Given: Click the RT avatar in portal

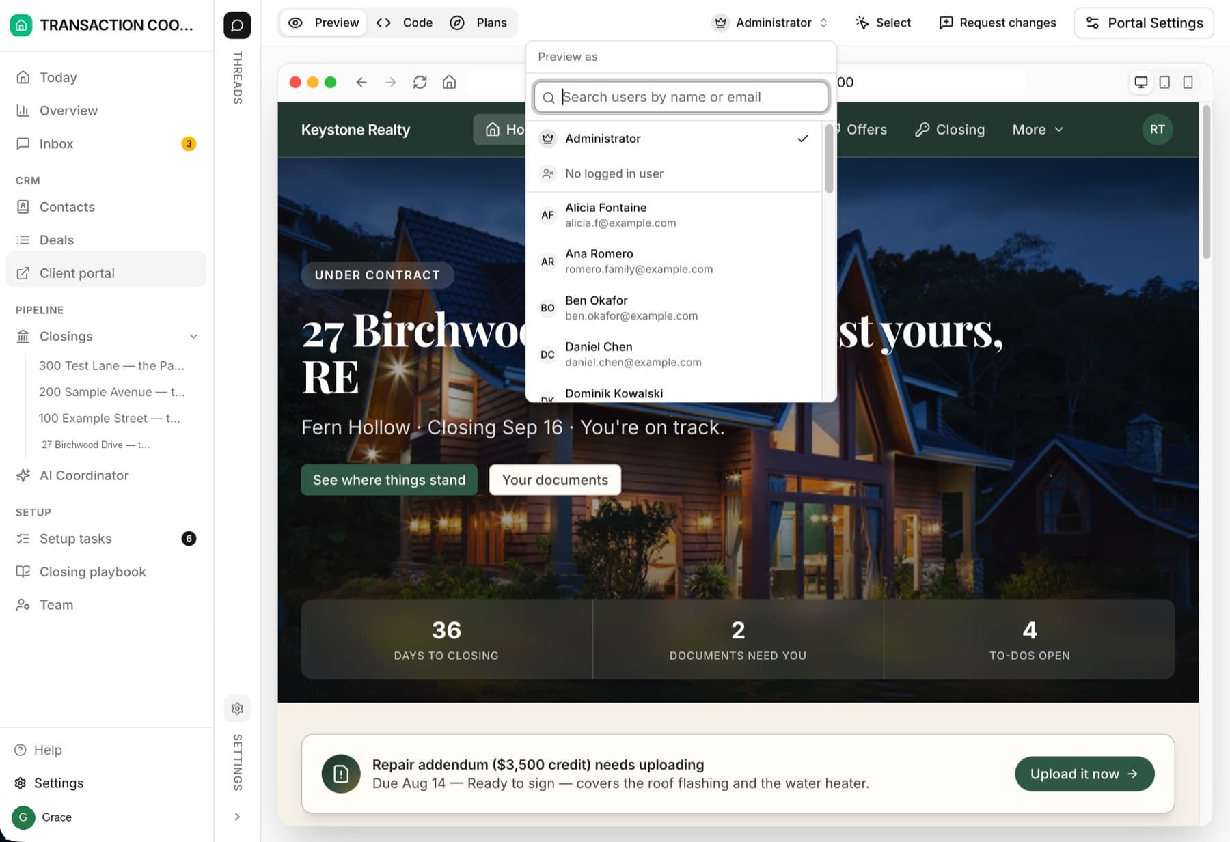Looking at the screenshot, I should tap(1158, 129).
